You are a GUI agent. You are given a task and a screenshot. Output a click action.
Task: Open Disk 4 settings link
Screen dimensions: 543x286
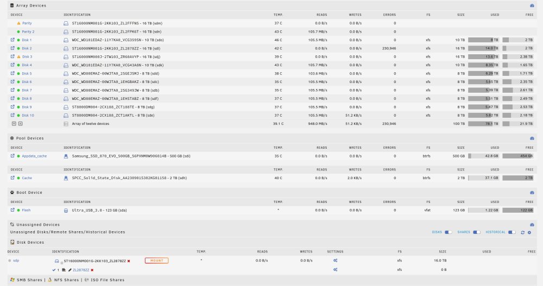27,65
